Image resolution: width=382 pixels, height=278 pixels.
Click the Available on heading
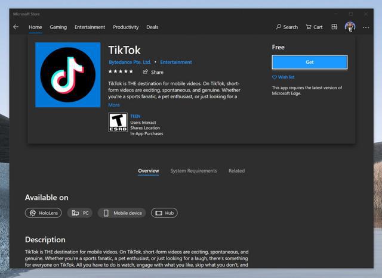pyautogui.click(x=47, y=197)
